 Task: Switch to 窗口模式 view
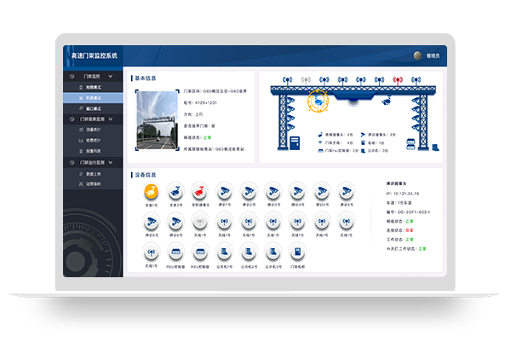92,108
